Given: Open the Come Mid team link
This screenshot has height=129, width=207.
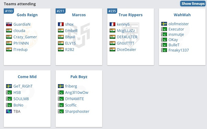Looking at the screenshot, I should pyautogui.click(x=27, y=77).
